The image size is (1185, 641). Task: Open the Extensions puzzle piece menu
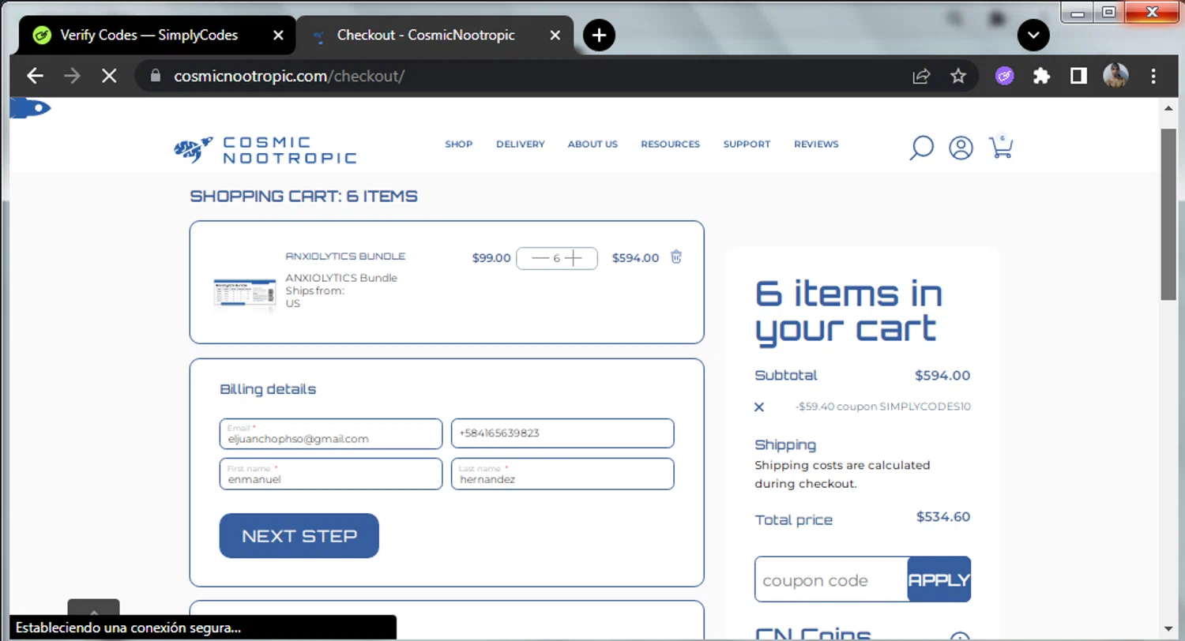(x=1042, y=76)
